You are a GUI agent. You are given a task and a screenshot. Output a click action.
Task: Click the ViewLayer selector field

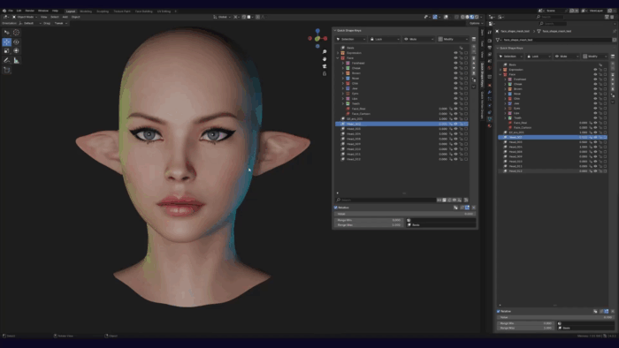point(597,11)
